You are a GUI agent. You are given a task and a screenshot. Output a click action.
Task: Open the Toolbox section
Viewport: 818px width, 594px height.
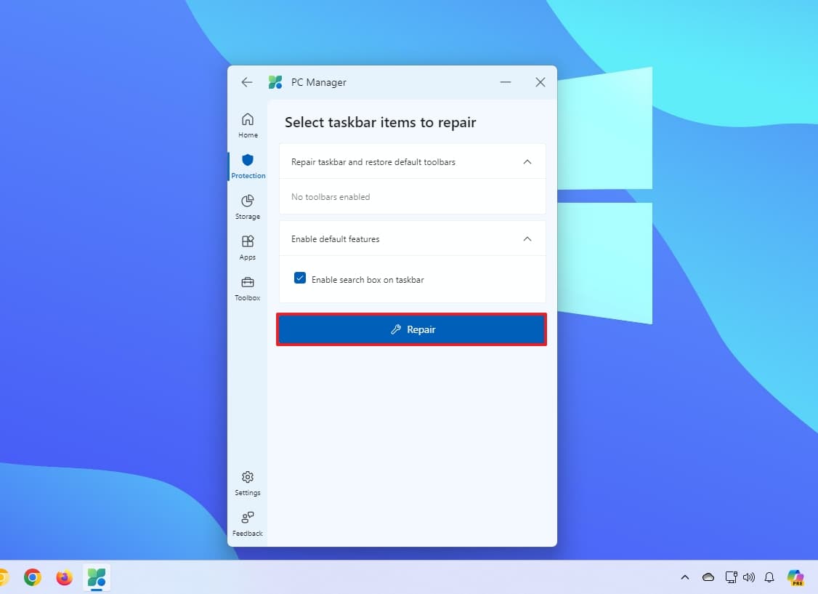point(248,287)
